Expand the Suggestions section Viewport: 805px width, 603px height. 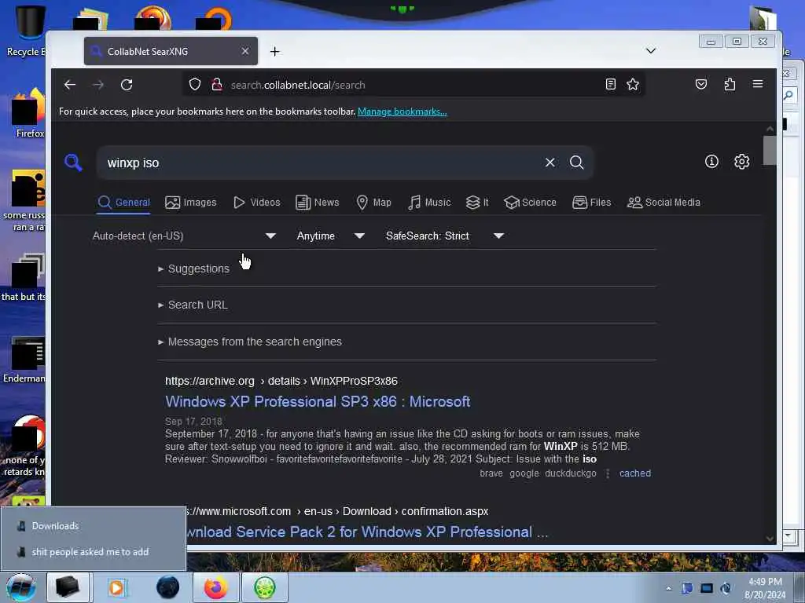click(x=194, y=269)
